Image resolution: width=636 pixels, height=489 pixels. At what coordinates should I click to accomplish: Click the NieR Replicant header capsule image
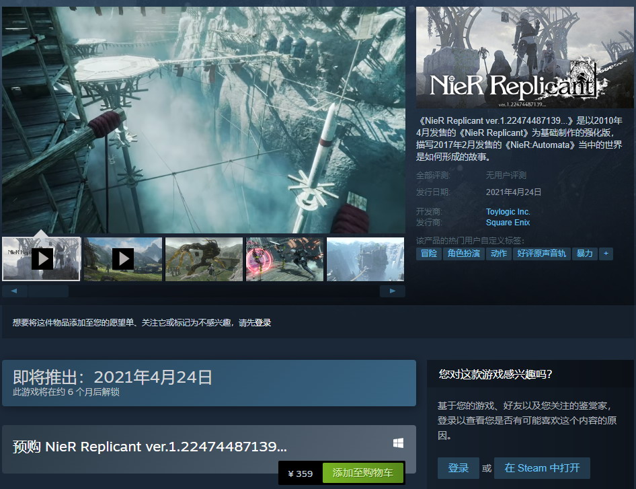524,57
